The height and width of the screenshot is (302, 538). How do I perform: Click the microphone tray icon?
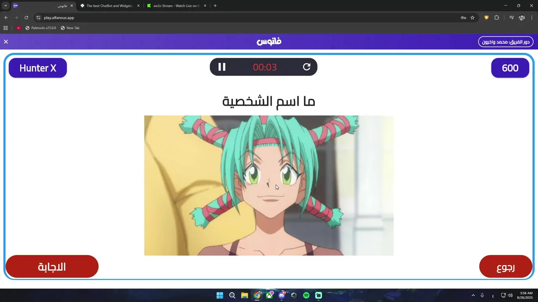pyautogui.click(x=482, y=295)
